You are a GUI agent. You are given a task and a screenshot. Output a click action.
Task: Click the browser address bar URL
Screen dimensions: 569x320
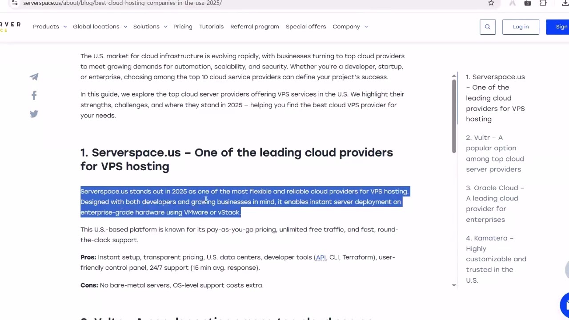click(x=122, y=3)
